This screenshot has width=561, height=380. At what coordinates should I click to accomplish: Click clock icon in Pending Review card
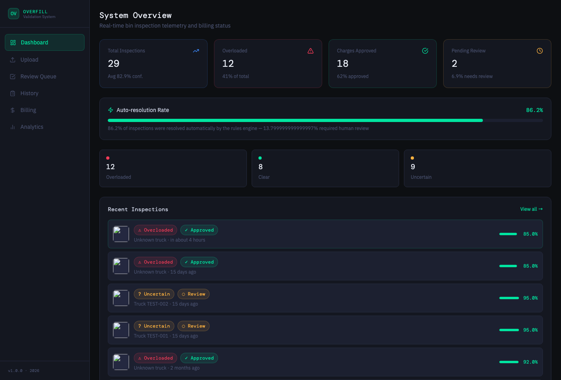[540, 51]
